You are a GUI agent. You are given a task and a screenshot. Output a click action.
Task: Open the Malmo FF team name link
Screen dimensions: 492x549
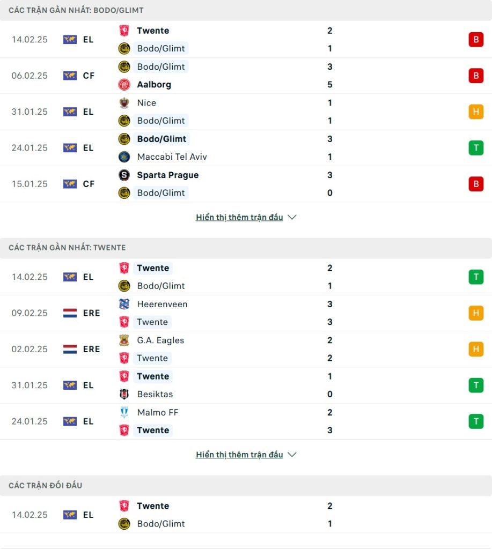158,413
